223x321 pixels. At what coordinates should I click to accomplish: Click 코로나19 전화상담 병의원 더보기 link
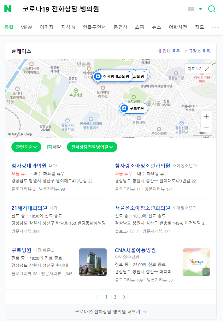111,312
